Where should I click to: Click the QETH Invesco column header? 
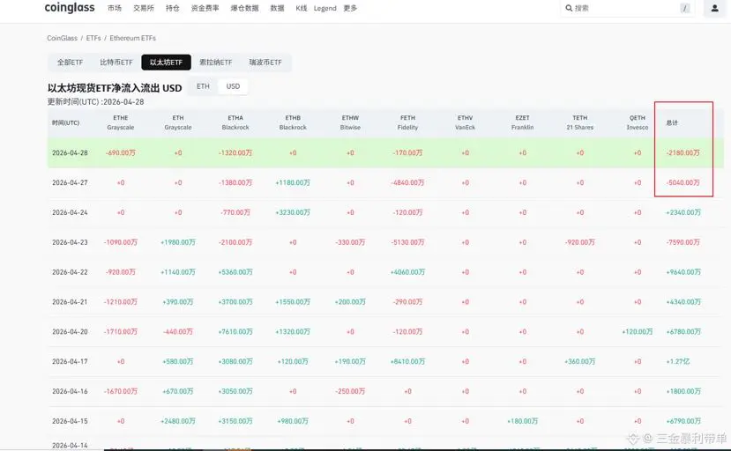638,122
